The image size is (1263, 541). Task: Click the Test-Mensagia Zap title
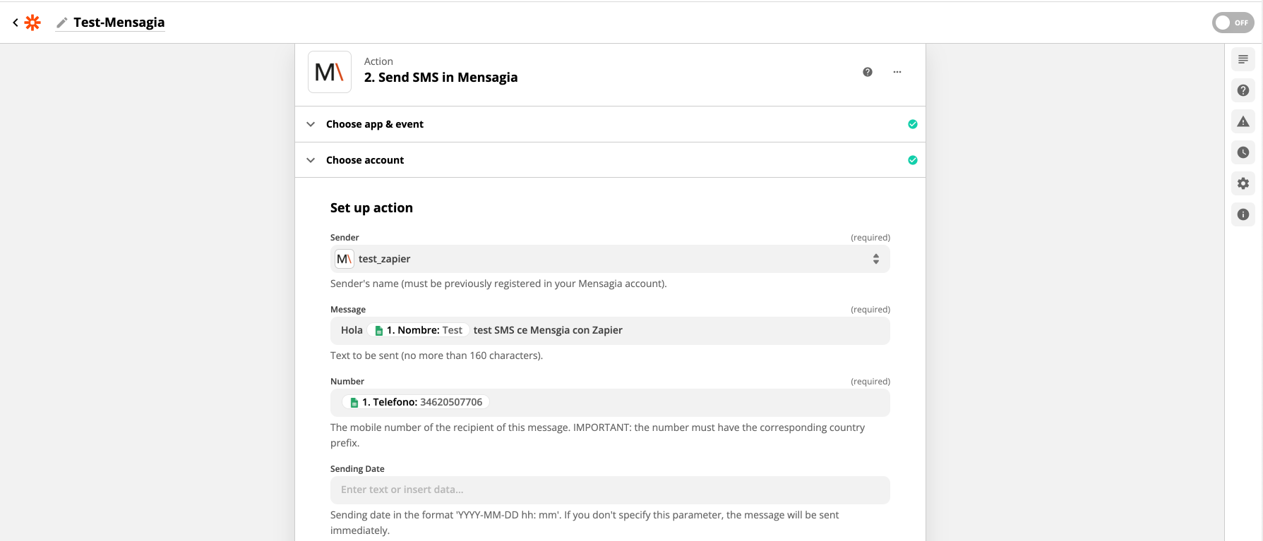119,23
